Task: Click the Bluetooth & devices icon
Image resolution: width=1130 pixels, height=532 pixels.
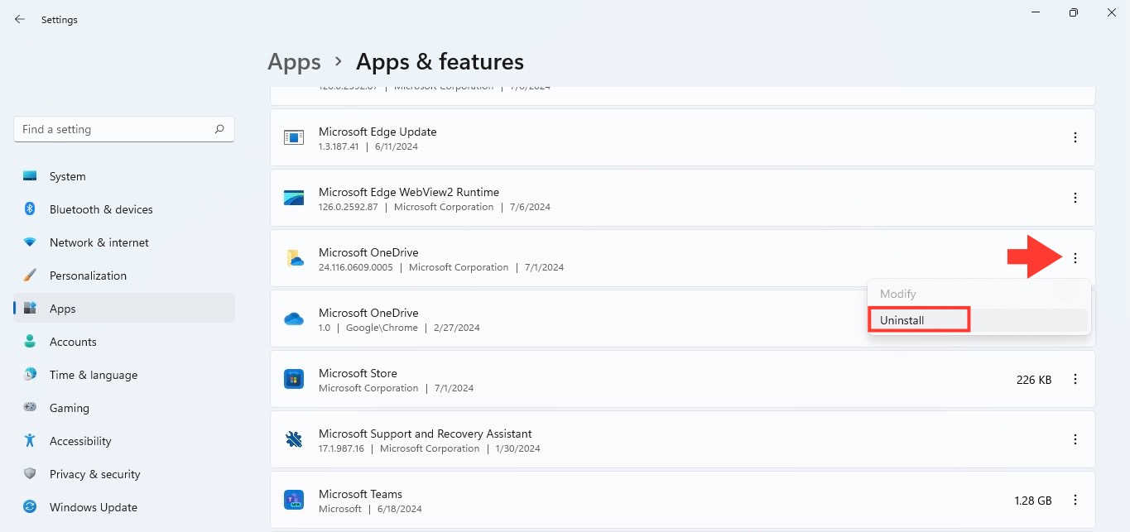Action: [x=30, y=209]
